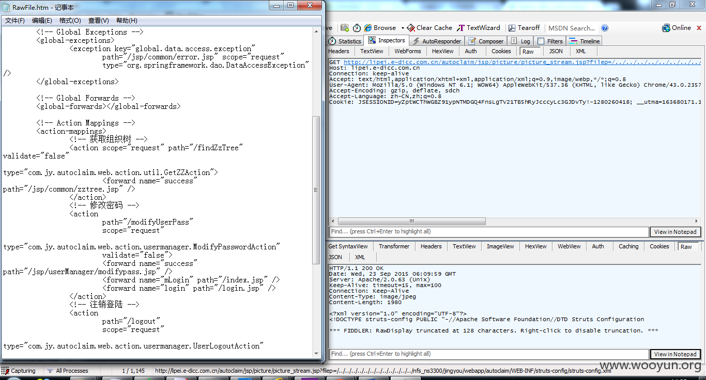Switch to the Statistics tab
The image size is (706, 380).
[345, 41]
